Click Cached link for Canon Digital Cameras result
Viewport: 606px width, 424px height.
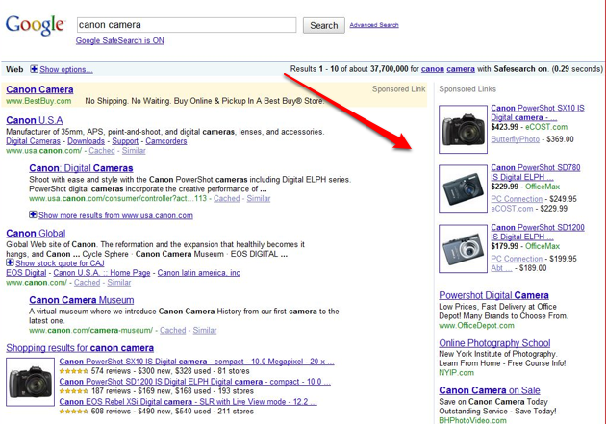pyautogui.click(x=226, y=198)
